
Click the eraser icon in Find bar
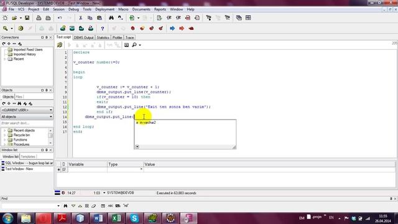(x=94, y=206)
